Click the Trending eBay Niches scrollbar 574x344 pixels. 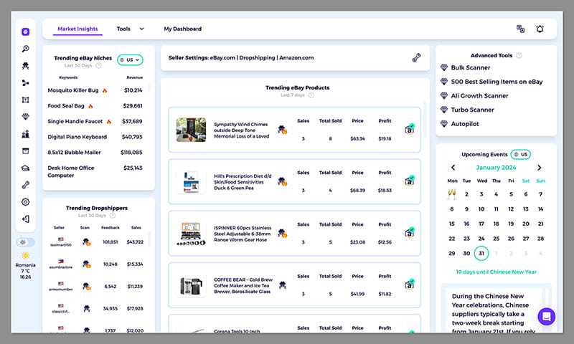point(149,87)
